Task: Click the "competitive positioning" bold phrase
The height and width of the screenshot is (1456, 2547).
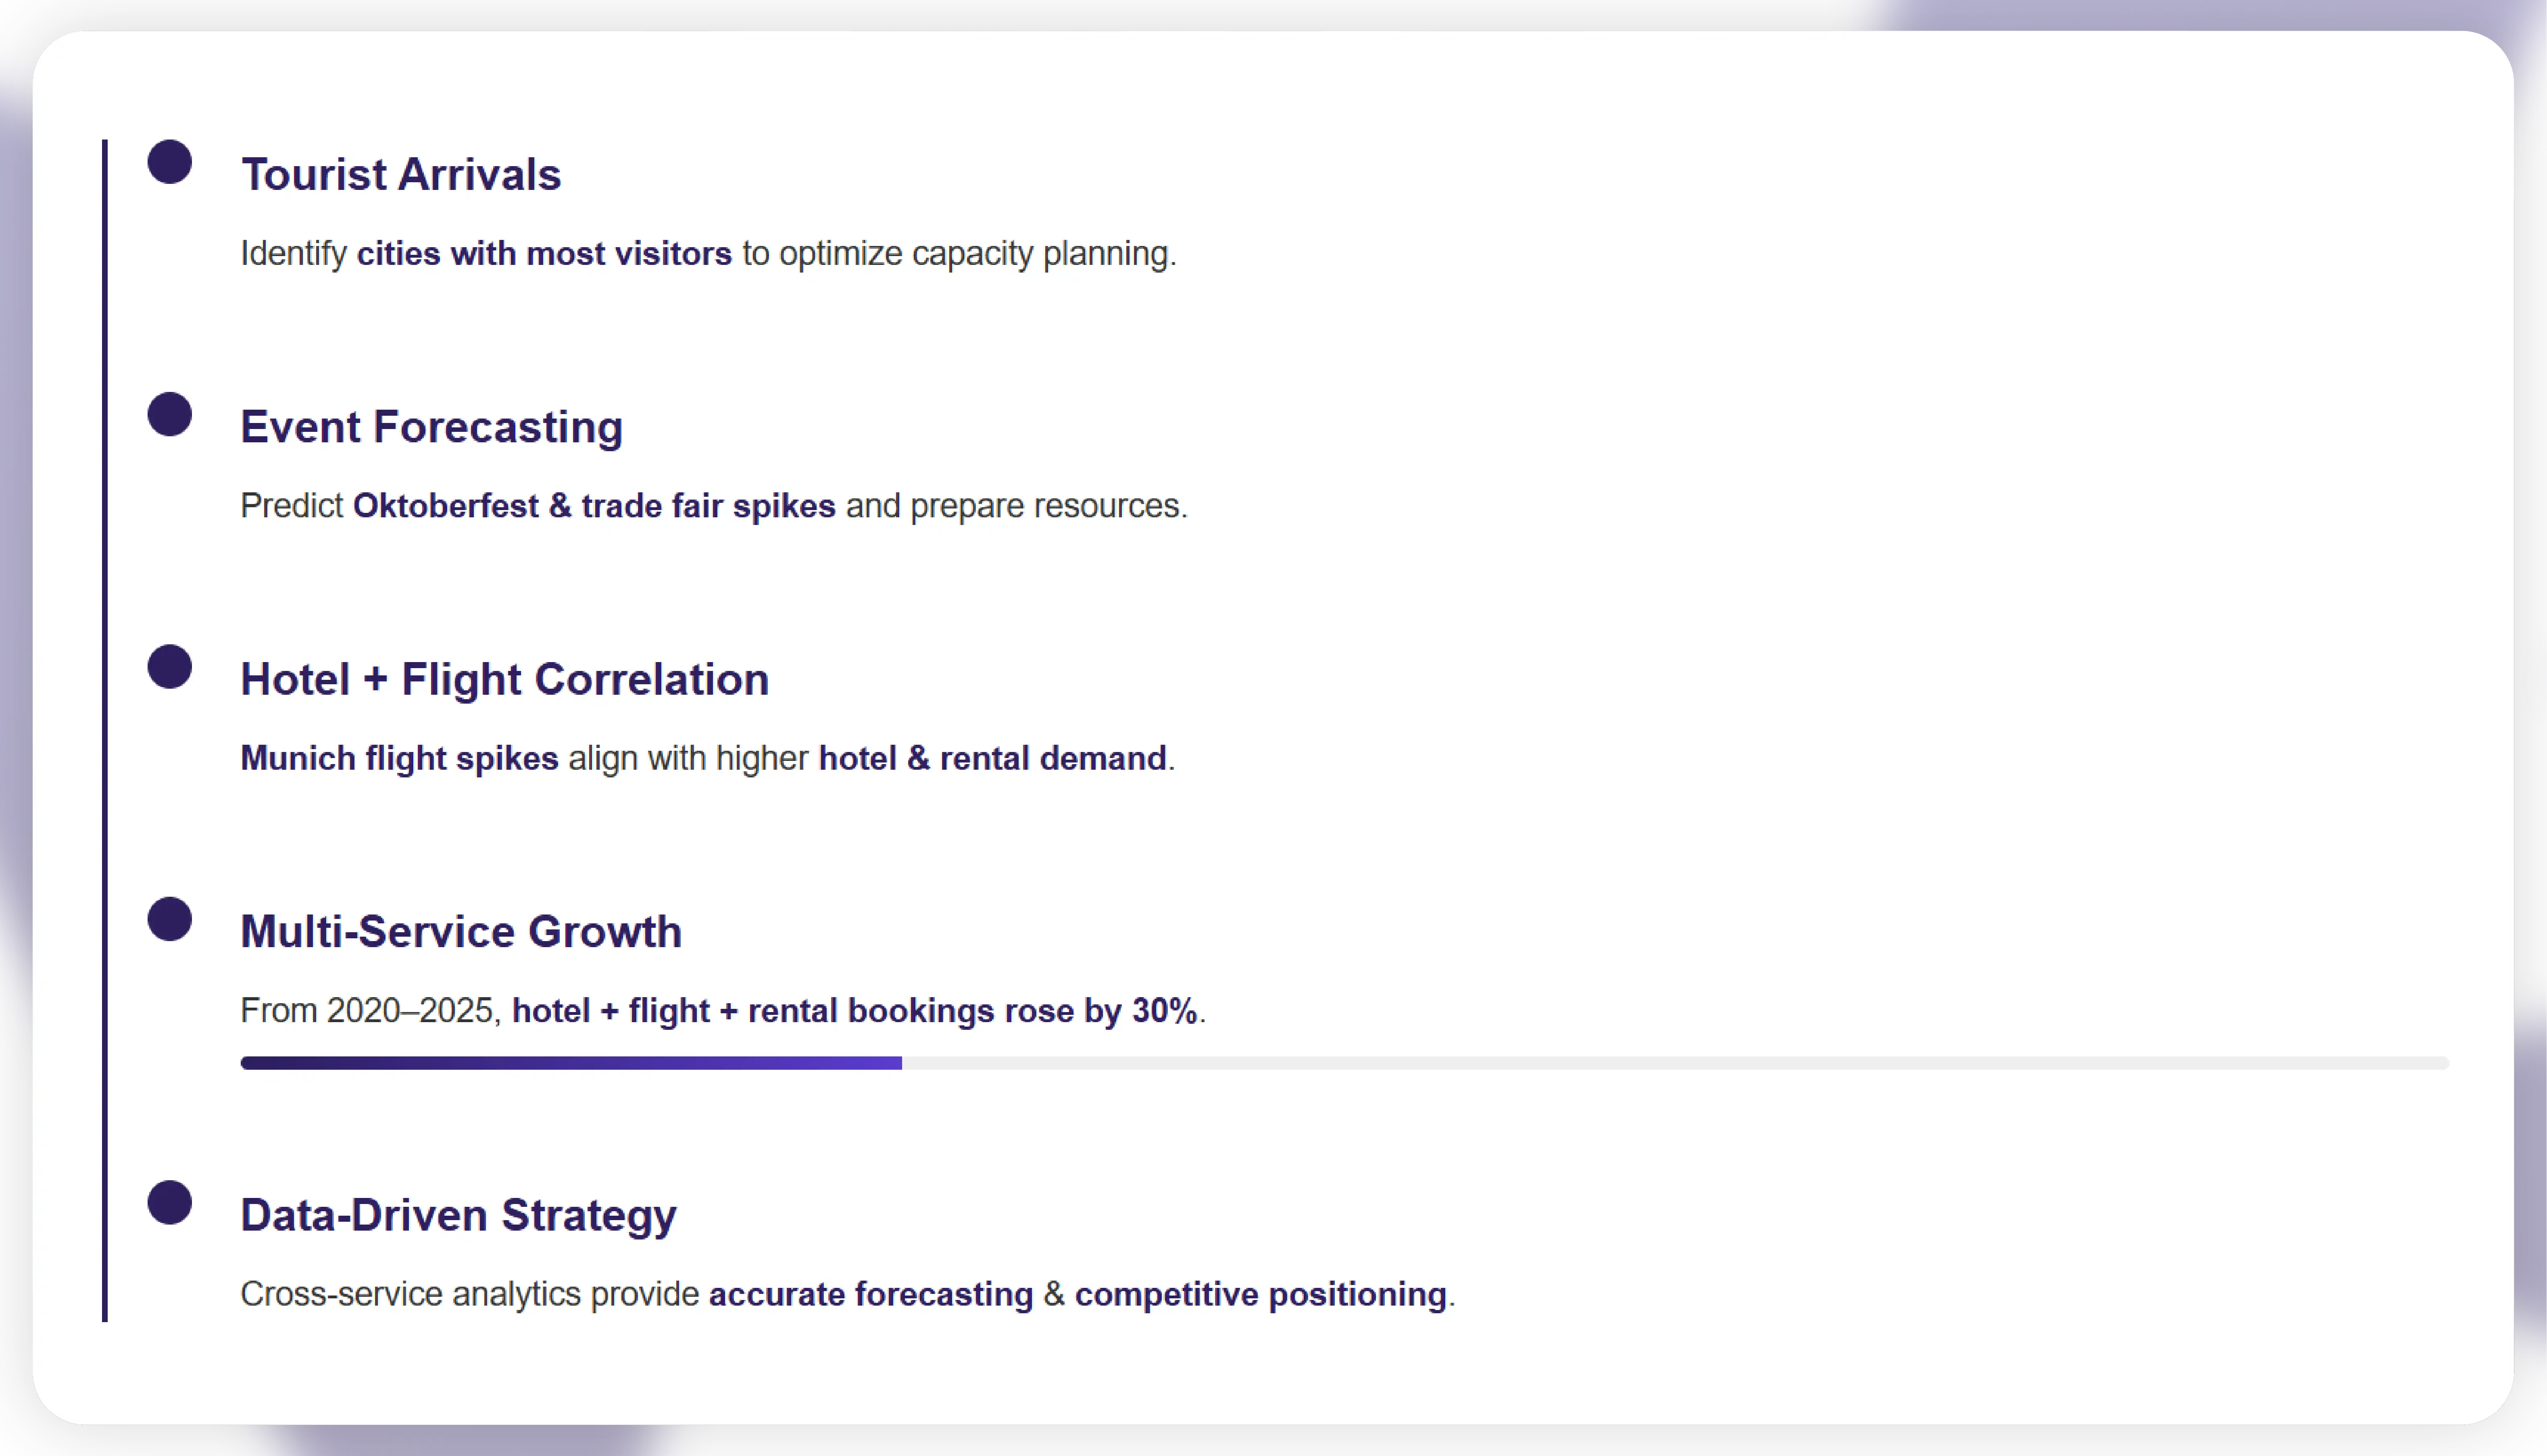Action: tap(1260, 1295)
